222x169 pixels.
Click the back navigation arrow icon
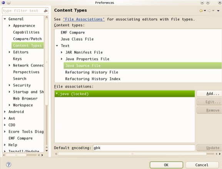201,11
